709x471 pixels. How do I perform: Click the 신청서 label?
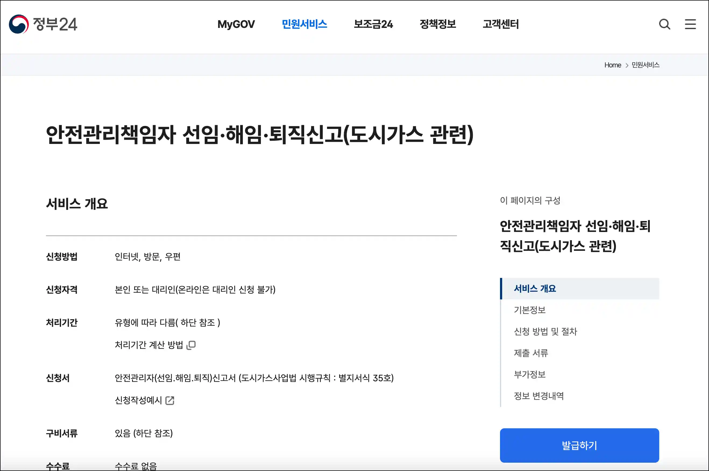point(58,378)
